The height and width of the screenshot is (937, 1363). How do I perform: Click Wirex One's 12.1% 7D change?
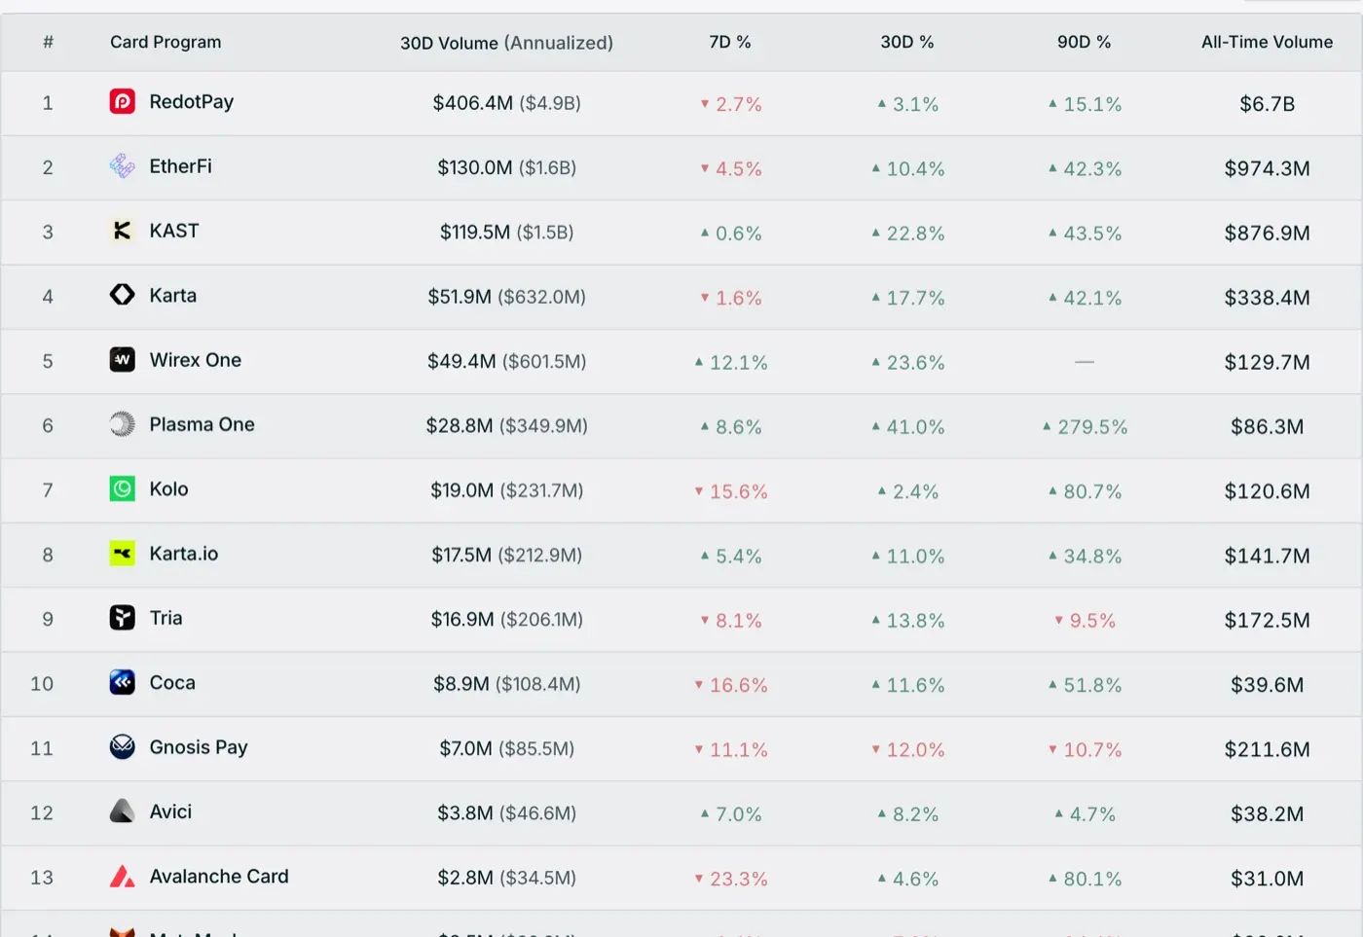730,363
